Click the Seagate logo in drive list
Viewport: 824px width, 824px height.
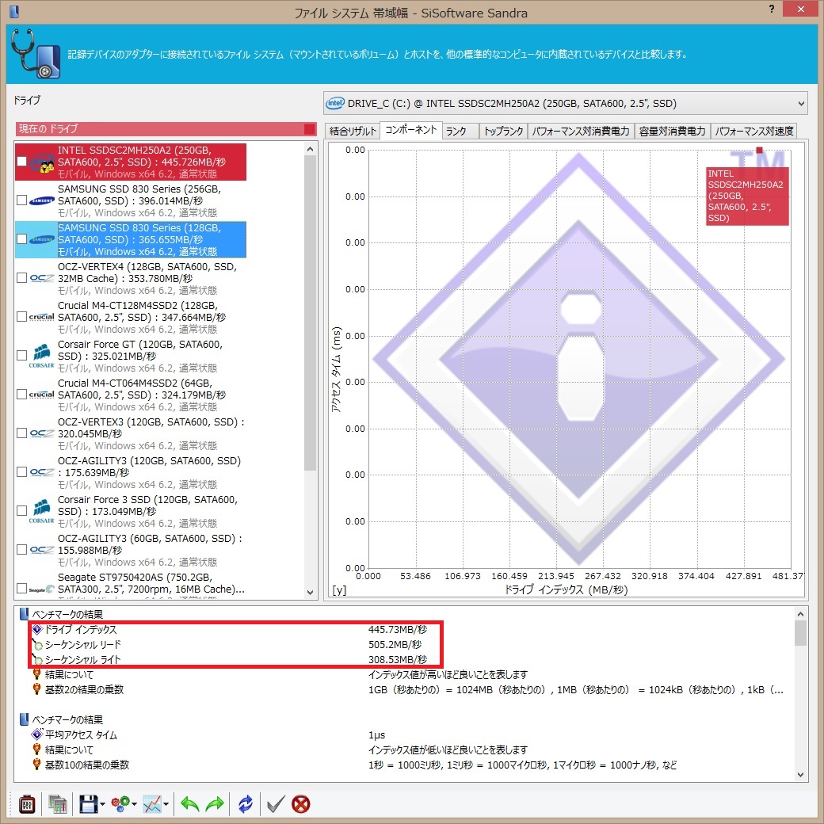click(x=41, y=589)
